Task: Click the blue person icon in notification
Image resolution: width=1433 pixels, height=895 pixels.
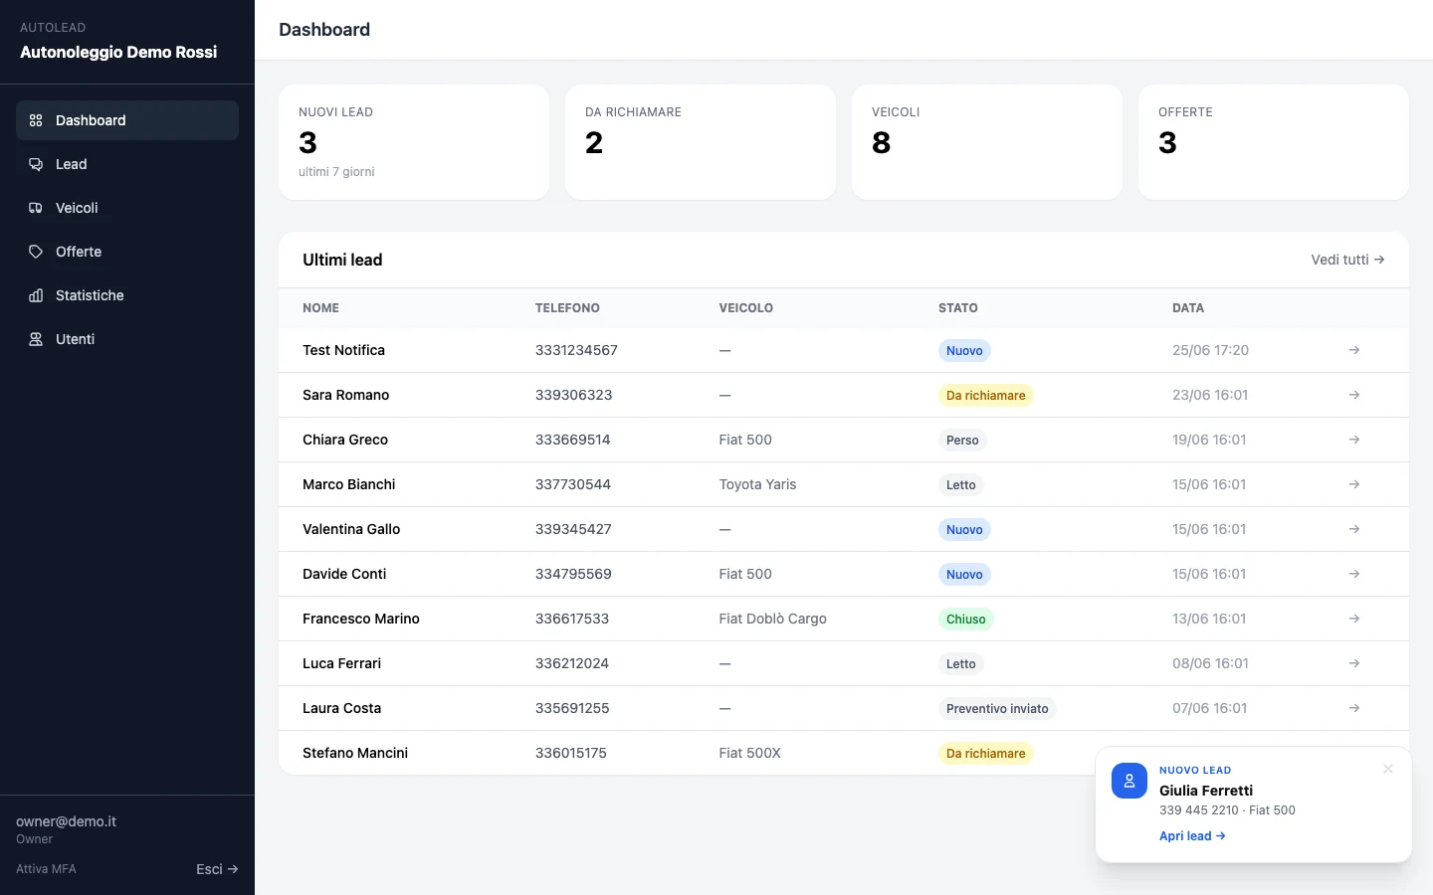Action: click(x=1129, y=781)
